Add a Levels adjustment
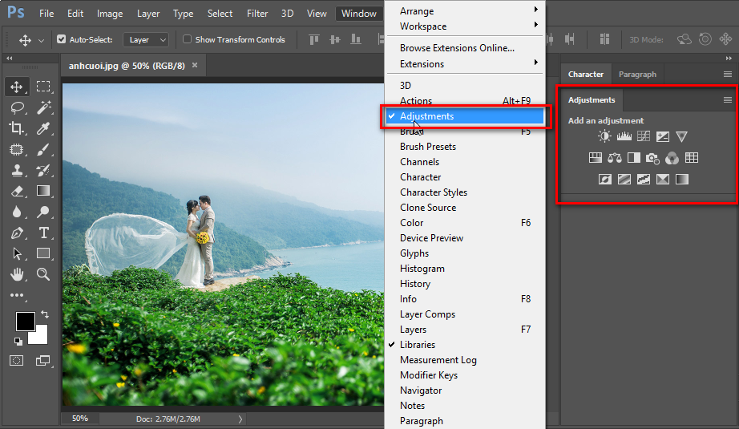This screenshot has height=429, width=739. click(x=624, y=137)
